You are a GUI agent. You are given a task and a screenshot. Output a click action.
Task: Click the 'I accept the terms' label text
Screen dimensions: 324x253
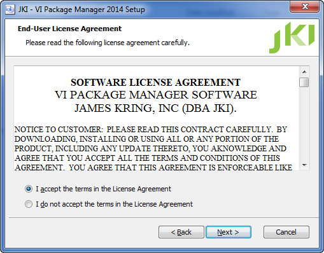(x=103, y=189)
